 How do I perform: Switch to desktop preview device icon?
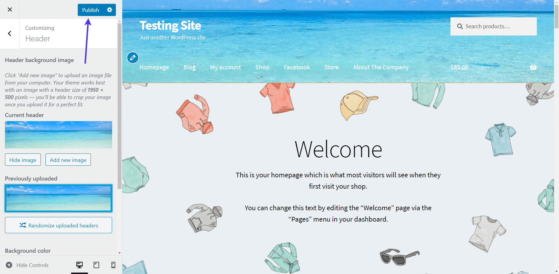[x=79, y=265]
